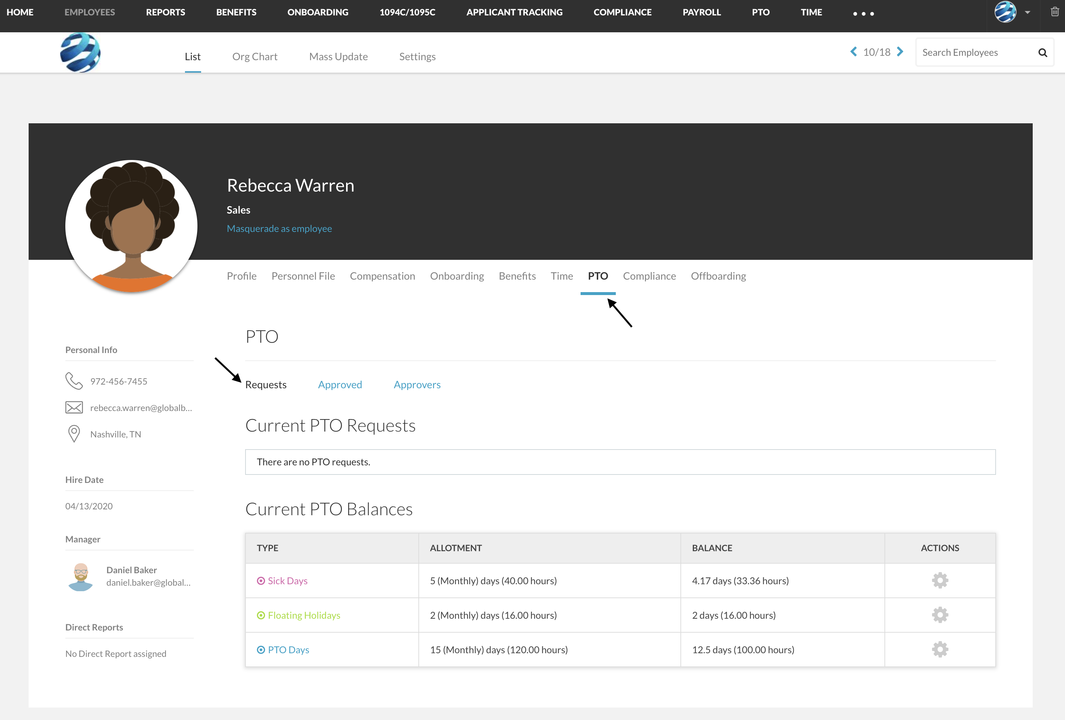Go to next employee arrow
The height and width of the screenshot is (720, 1065).
[900, 52]
